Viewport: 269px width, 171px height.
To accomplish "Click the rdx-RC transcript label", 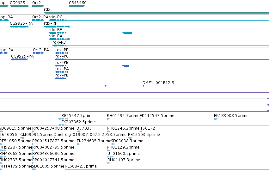I will tap(55, 17).
